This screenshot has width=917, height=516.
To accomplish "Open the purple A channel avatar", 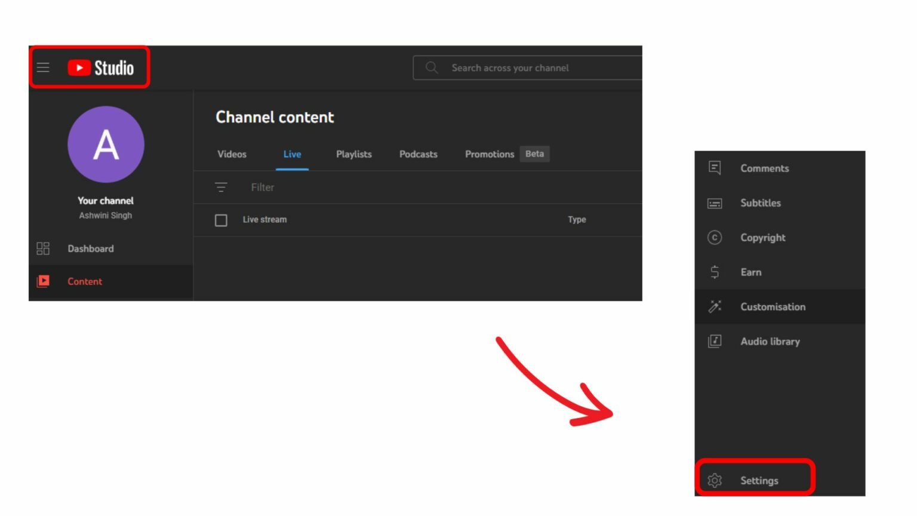I will click(x=106, y=145).
